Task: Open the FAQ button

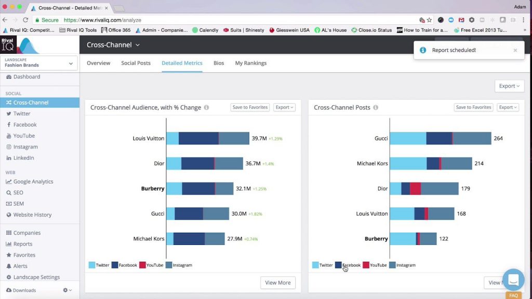Action: 513,295
